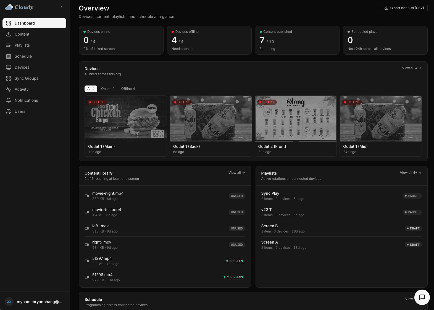This screenshot has height=310, width=434.
Task: Open the chat support bubble
Action: (x=422, y=297)
